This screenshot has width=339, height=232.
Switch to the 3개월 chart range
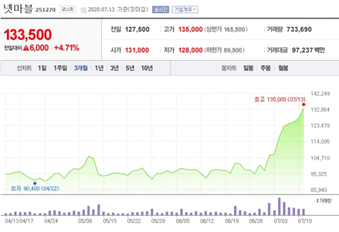[81, 68]
